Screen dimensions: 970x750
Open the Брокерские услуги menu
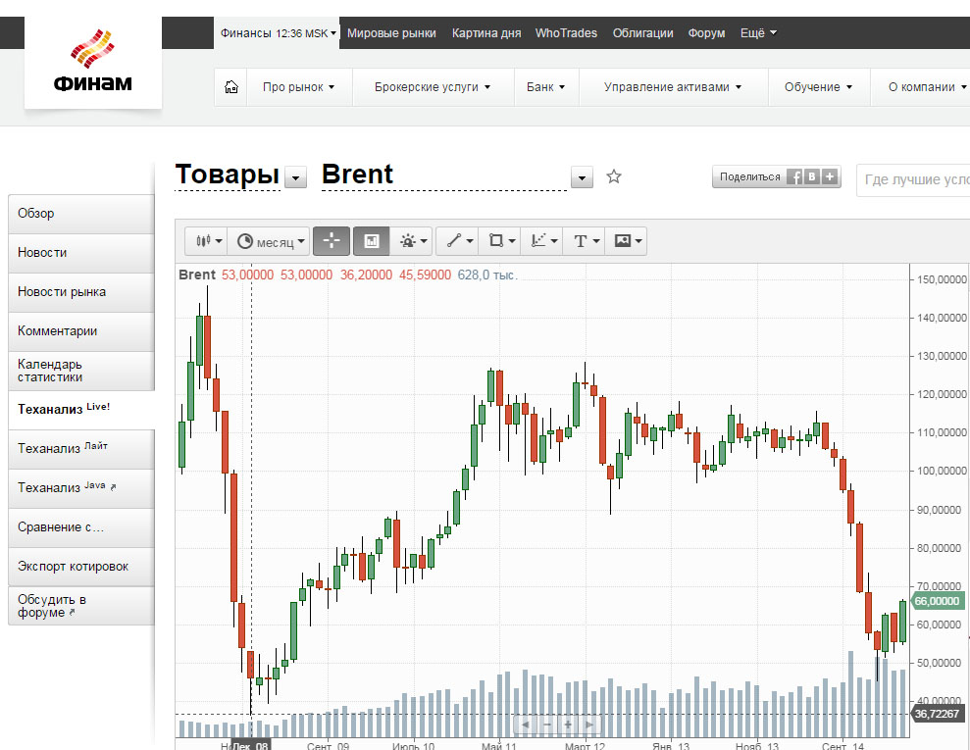pyautogui.click(x=433, y=86)
